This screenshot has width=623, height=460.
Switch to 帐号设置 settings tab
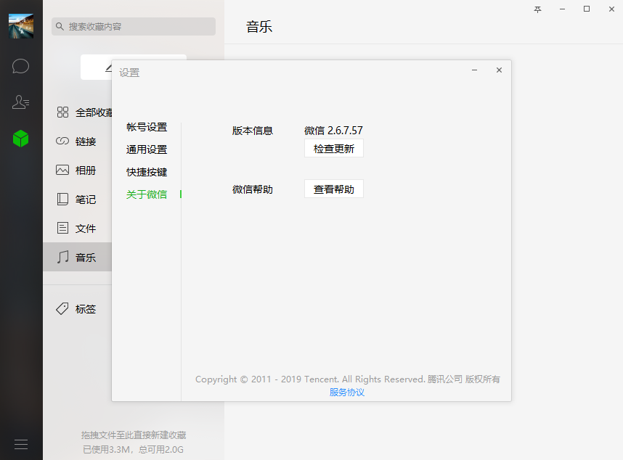[147, 127]
